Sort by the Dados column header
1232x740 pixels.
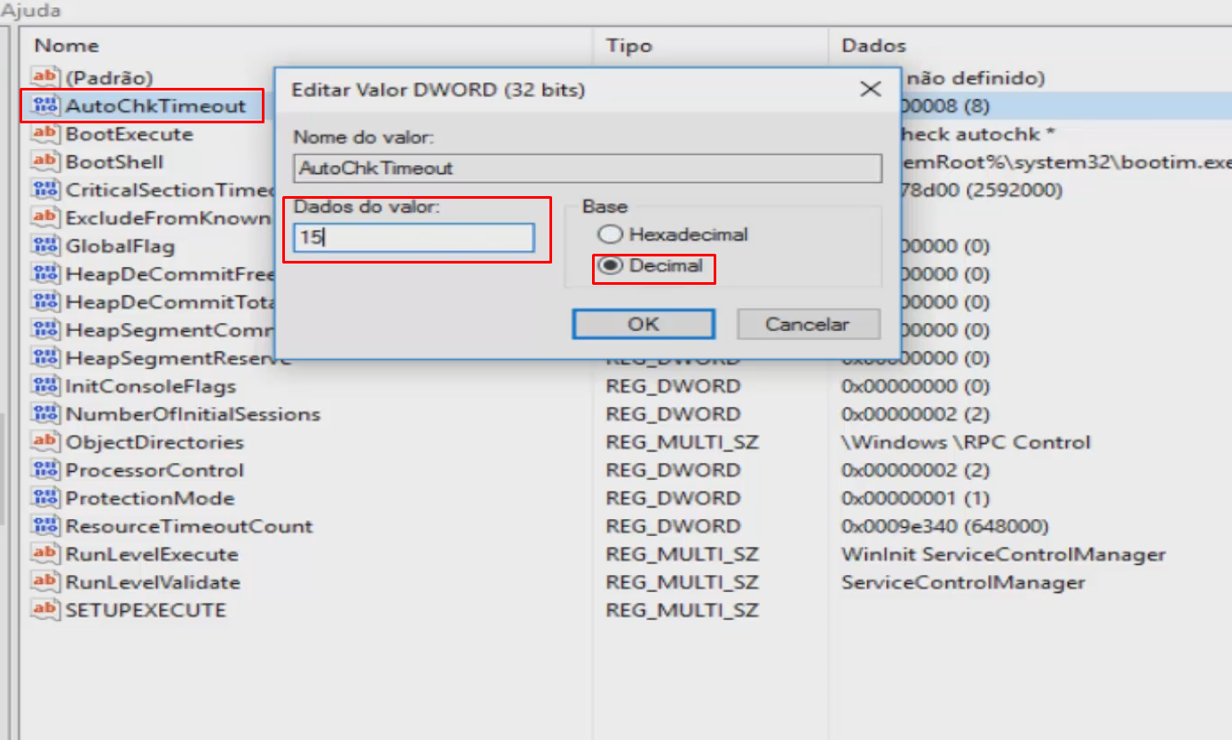(873, 45)
